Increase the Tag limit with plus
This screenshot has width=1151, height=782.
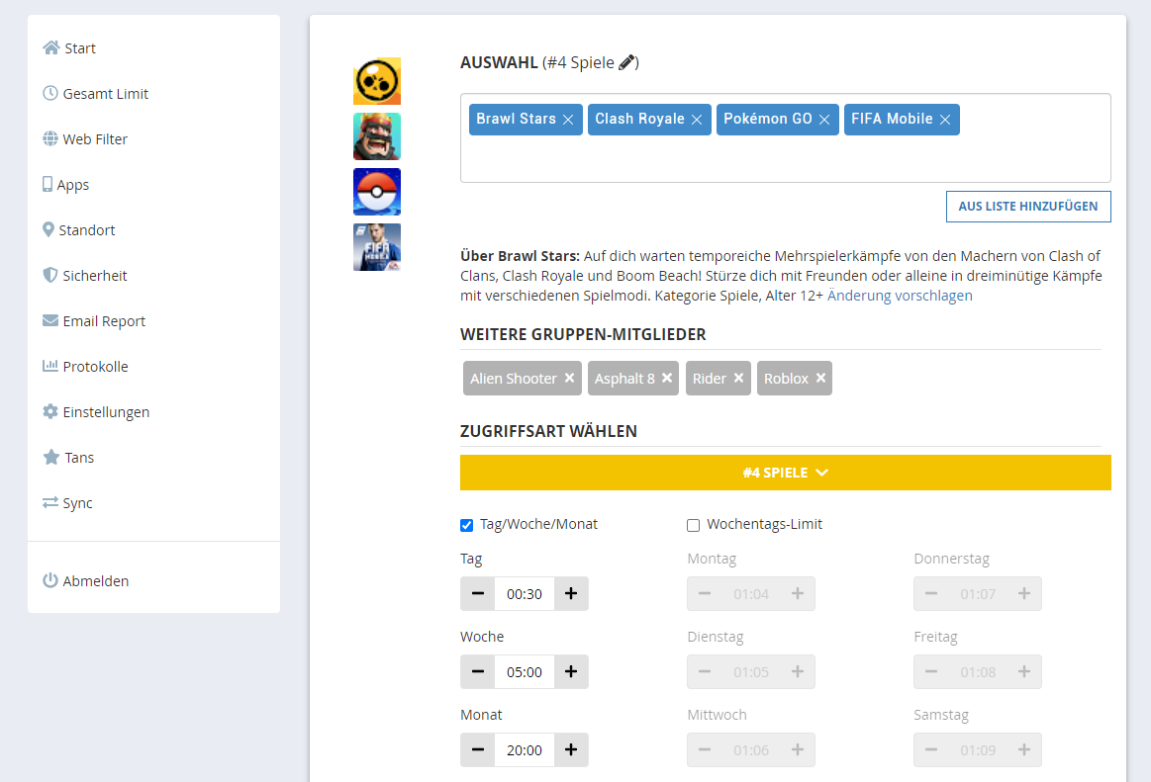click(x=571, y=593)
